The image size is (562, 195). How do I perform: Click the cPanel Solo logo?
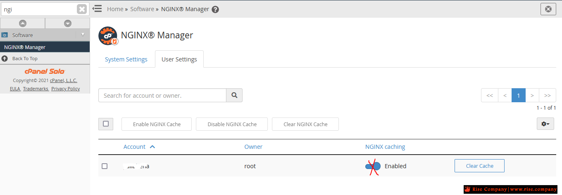45,71
